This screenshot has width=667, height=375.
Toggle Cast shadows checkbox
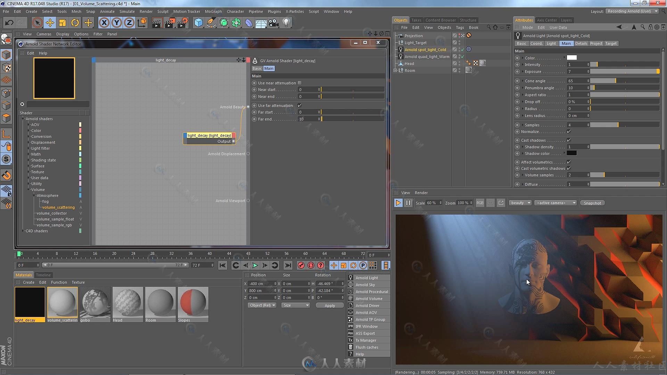pyautogui.click(x=569, y=140)
